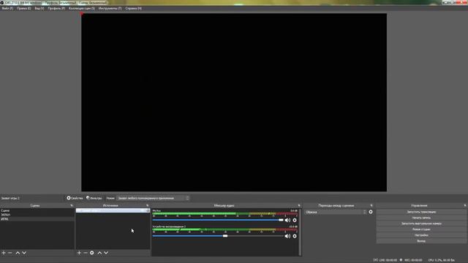Image resolution: width=468 pixels, height=263 pixels.
Task: Move the selected source up
Action: pos(99,253)
